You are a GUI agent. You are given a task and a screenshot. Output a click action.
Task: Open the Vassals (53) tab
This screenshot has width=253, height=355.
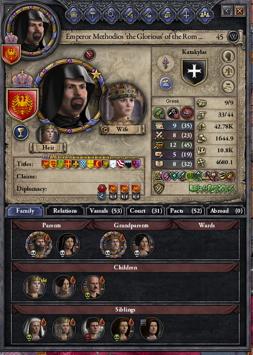point(105,211)
